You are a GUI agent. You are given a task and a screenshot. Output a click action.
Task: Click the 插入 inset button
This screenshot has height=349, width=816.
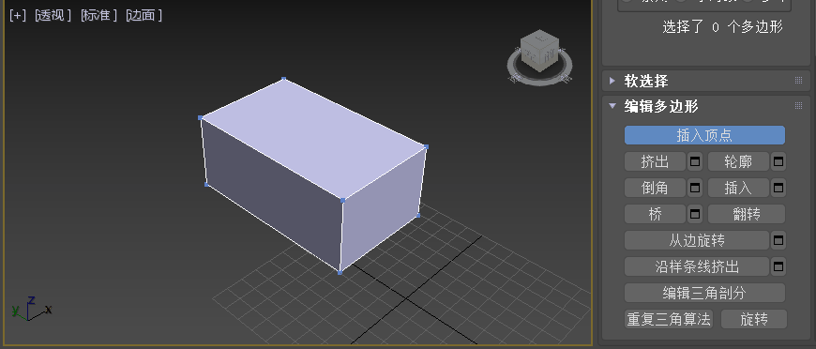[738, 188]
